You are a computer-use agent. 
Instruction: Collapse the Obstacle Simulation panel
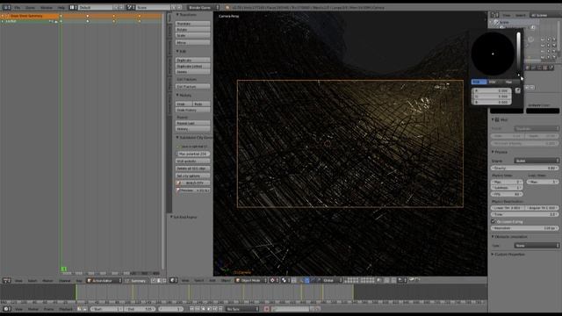pos(493,236)
